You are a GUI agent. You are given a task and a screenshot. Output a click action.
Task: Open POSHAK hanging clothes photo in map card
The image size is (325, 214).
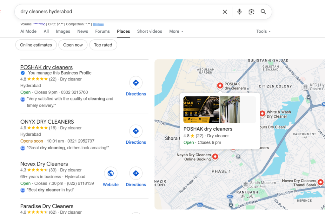click(x=230, y=110)
